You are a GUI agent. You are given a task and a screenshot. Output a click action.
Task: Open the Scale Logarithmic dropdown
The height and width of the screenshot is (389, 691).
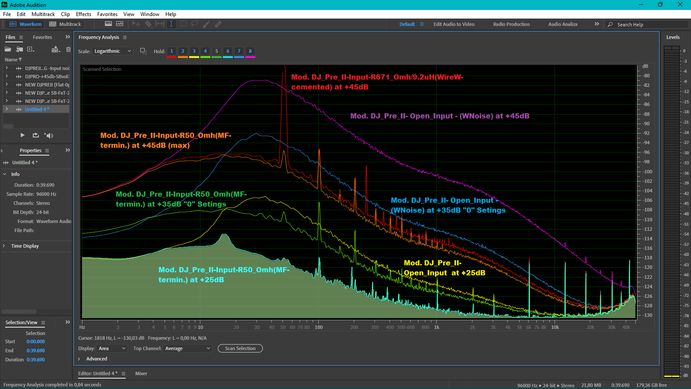tap(112, 51)
